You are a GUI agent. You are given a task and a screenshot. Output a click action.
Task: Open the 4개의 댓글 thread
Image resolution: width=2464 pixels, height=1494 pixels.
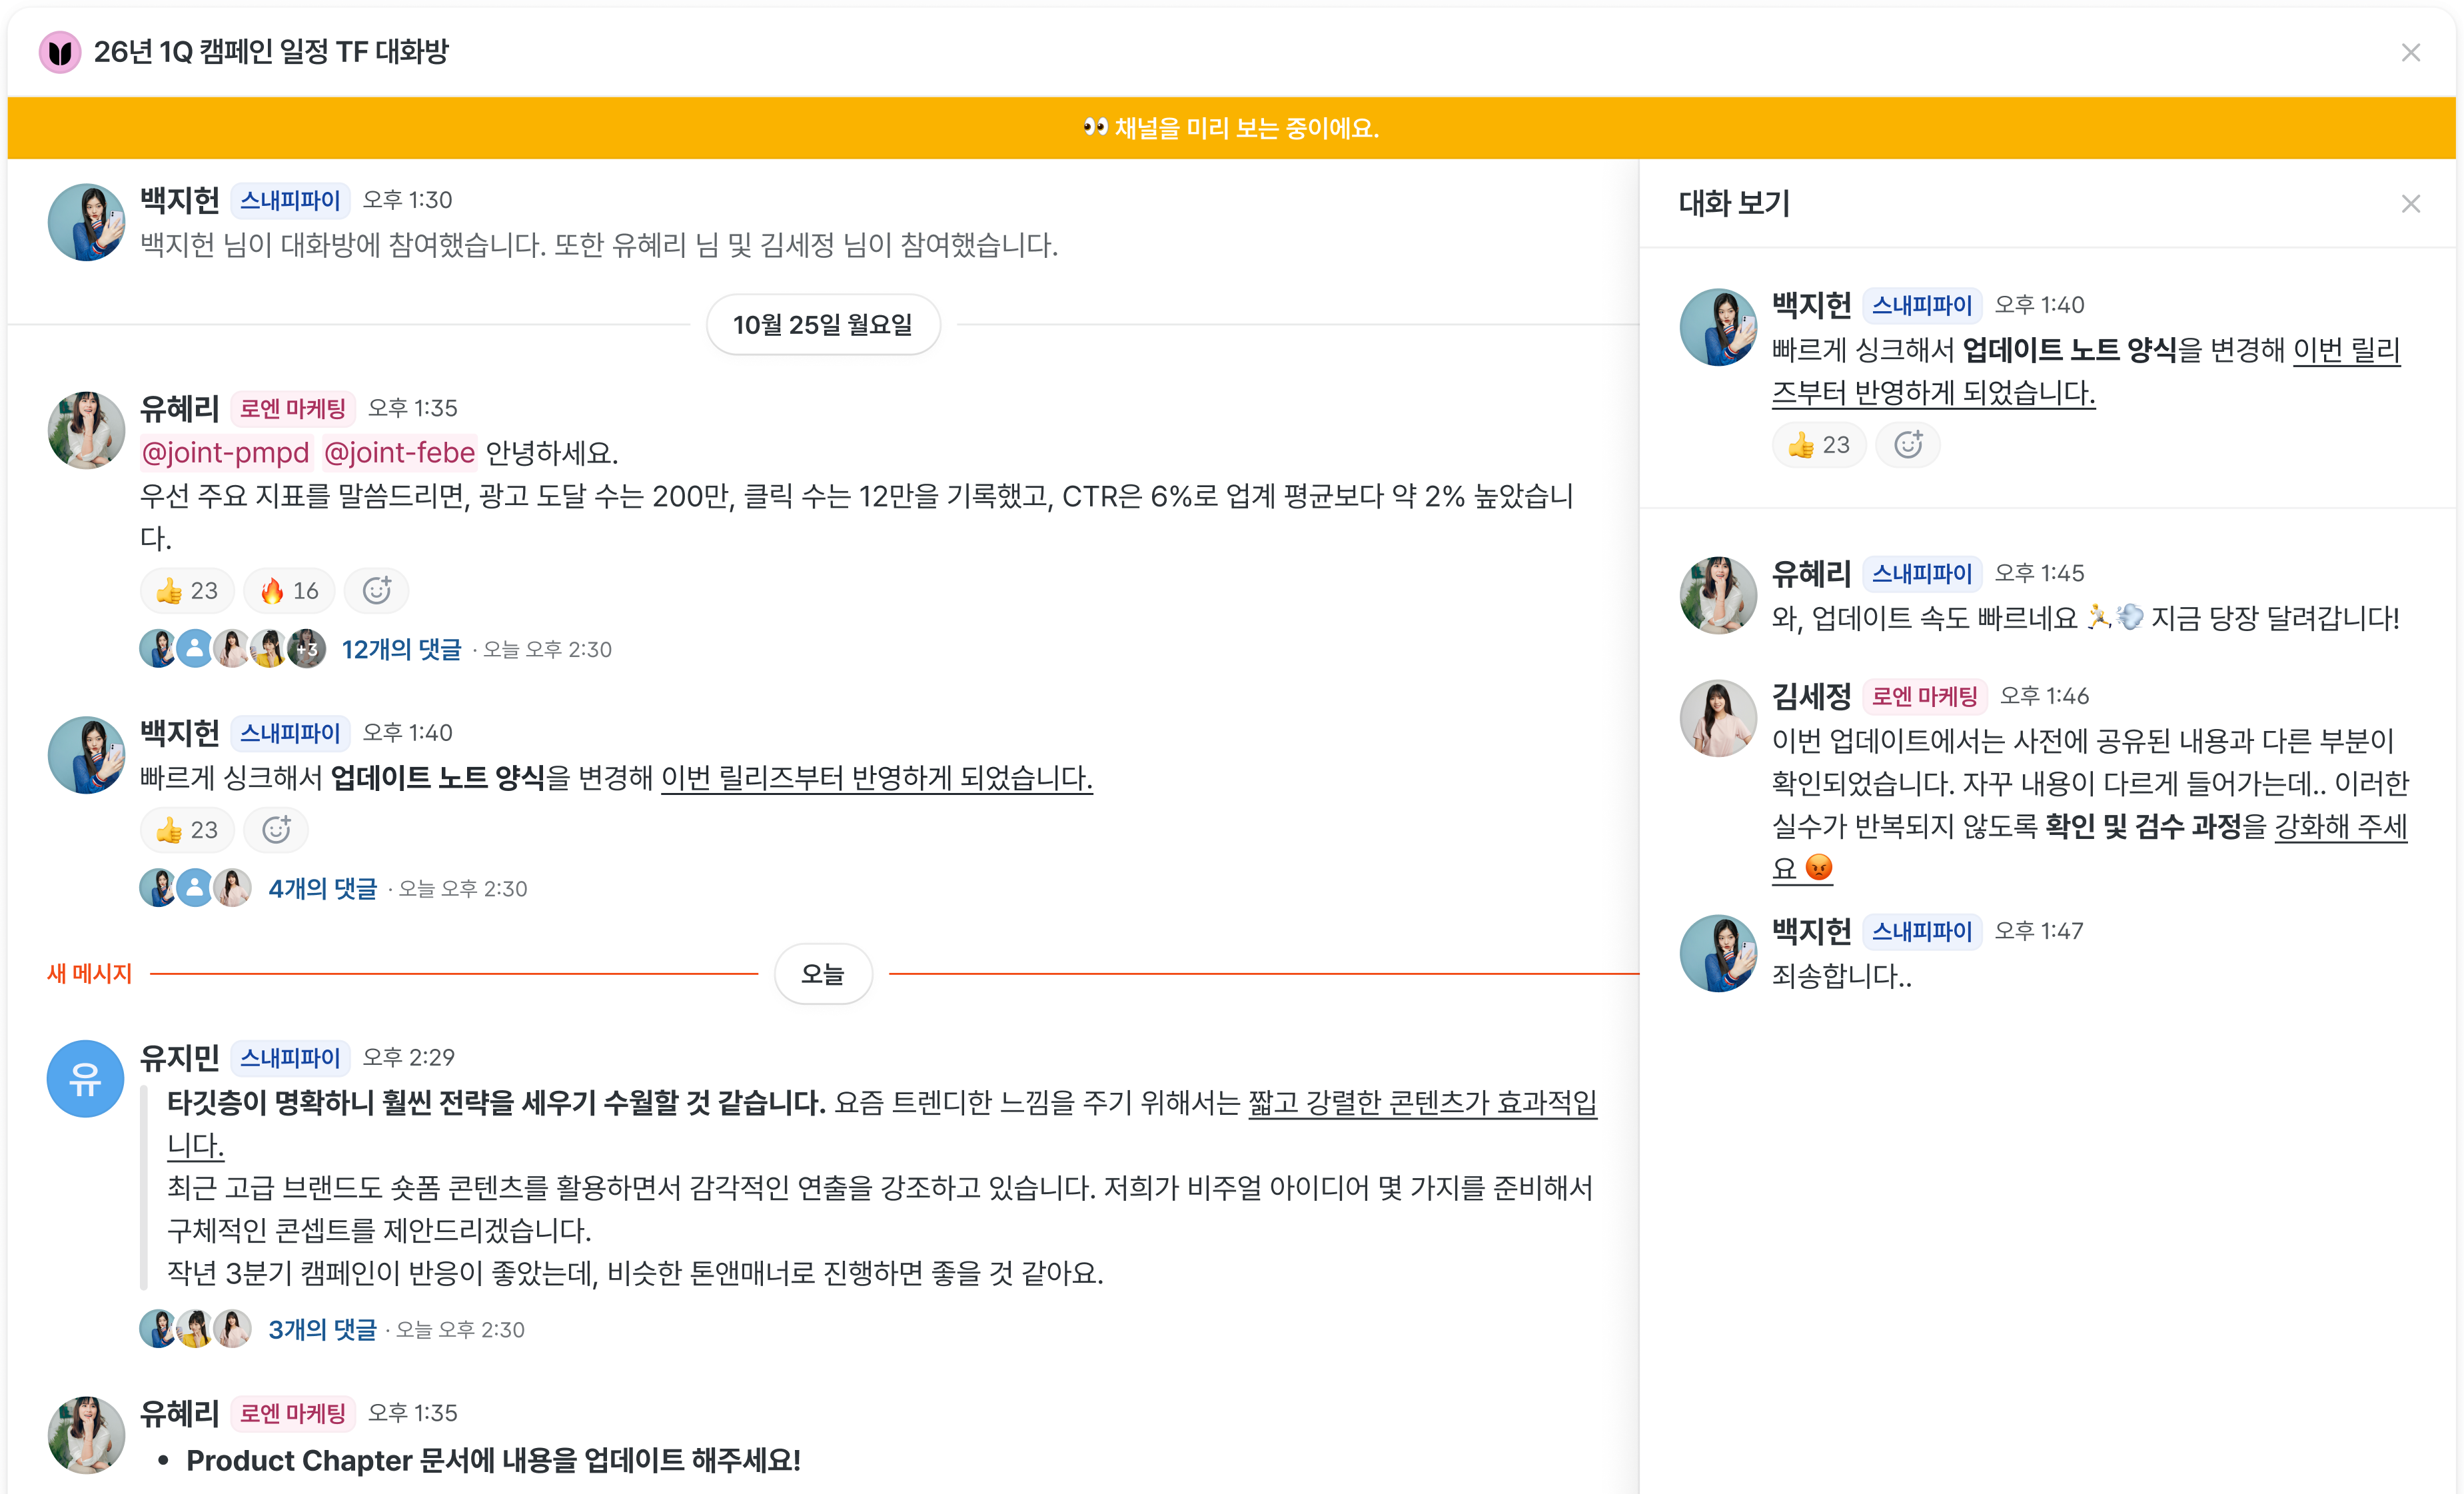tap(322, 888)
